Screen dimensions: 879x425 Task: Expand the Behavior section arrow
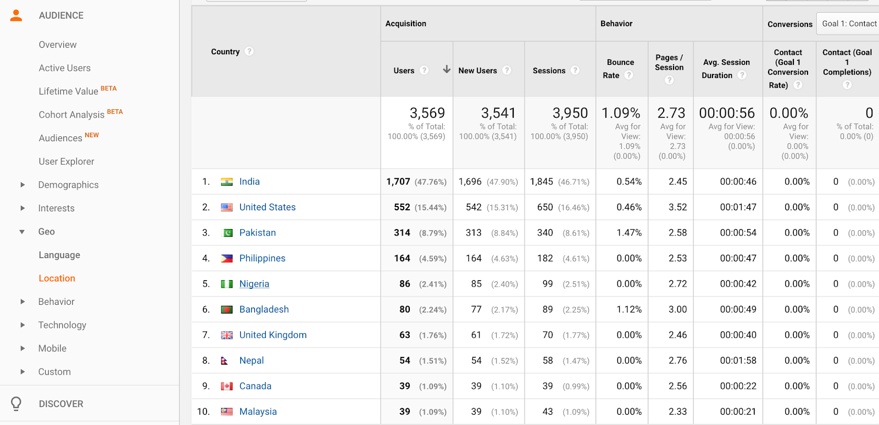pos(23,301)
